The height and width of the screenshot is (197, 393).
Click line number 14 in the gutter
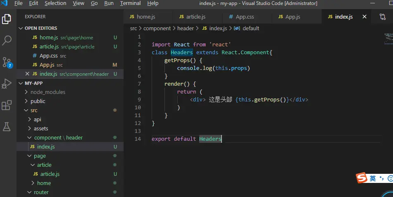click(x=138, y=139)
